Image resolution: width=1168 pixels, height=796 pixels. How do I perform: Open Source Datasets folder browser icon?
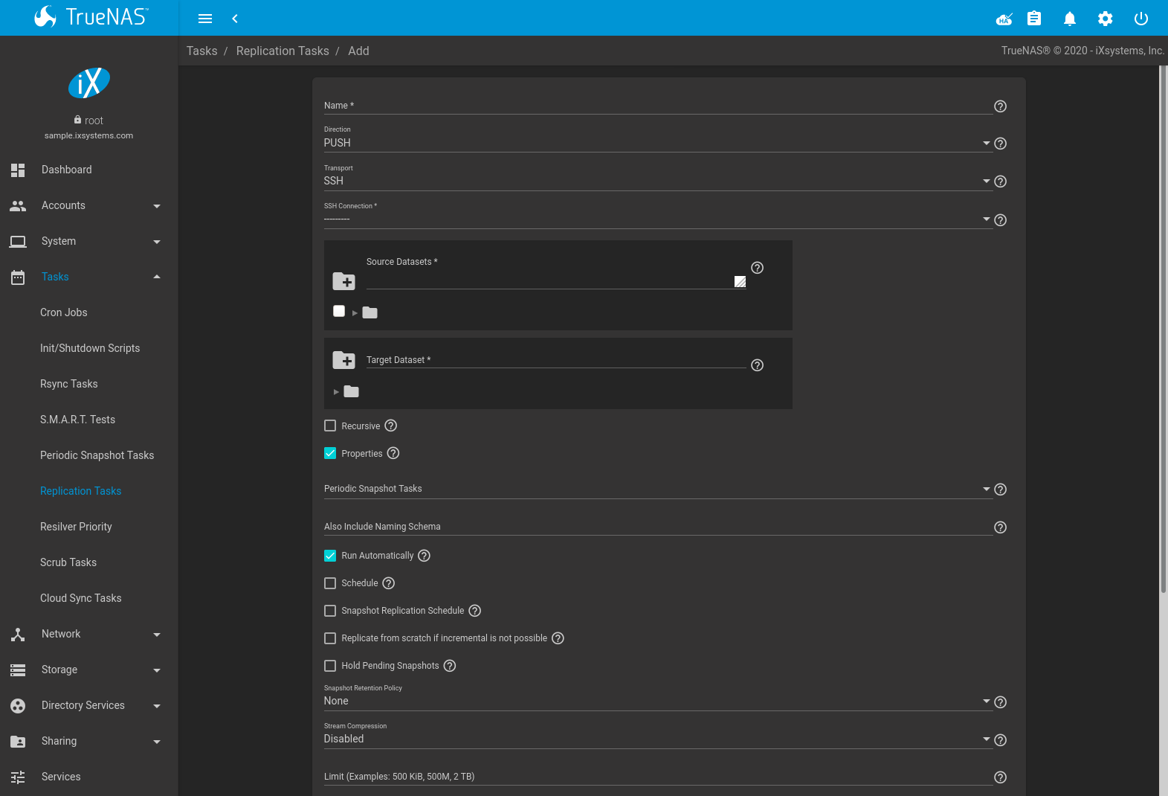coord(343,281)
